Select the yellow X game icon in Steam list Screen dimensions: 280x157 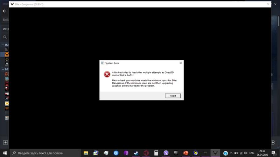(7, 103)
